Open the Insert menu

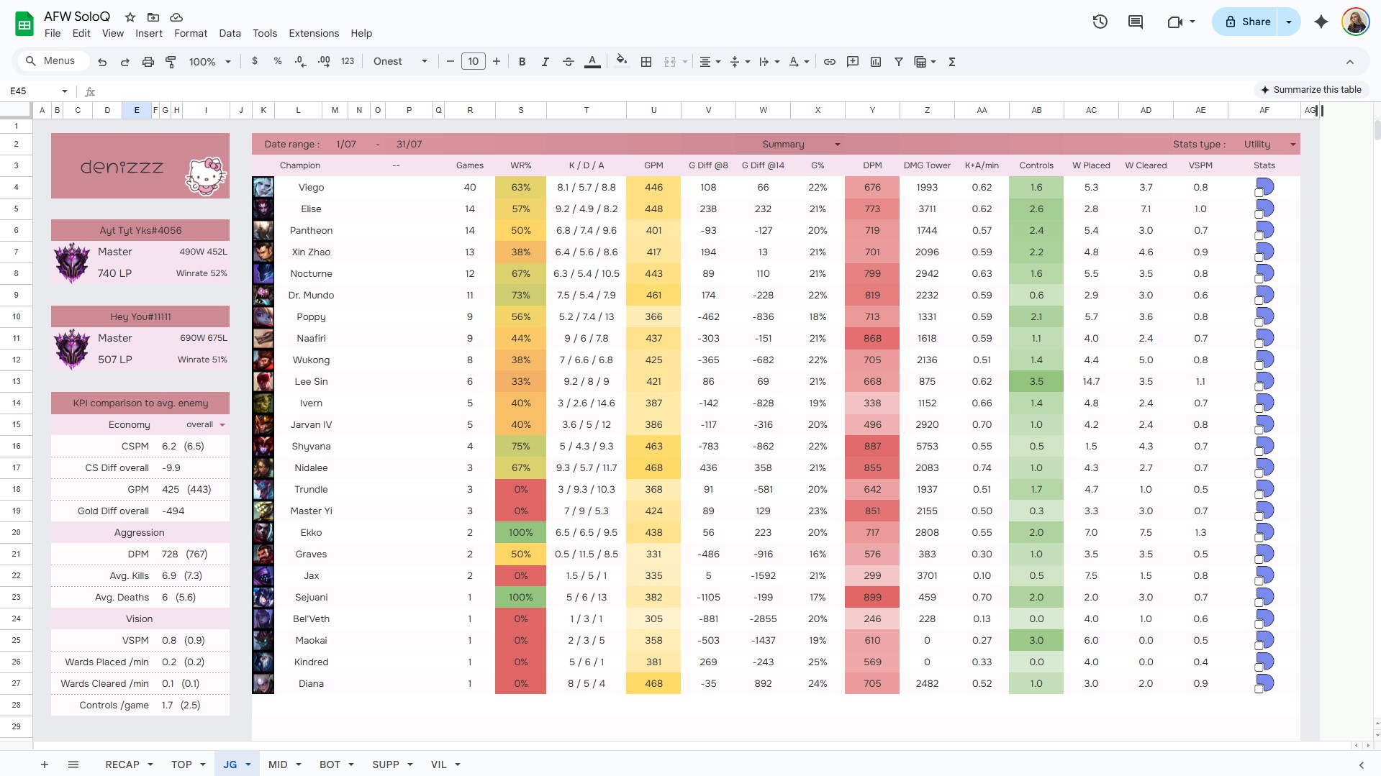tap(149, 33)
